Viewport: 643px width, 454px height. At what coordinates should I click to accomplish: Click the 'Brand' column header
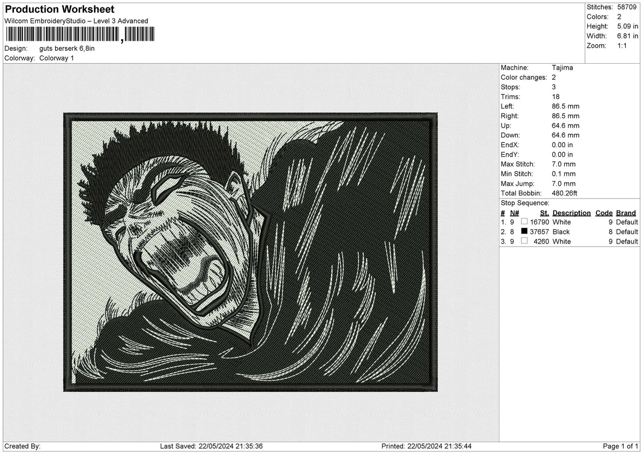click(626, 213)
